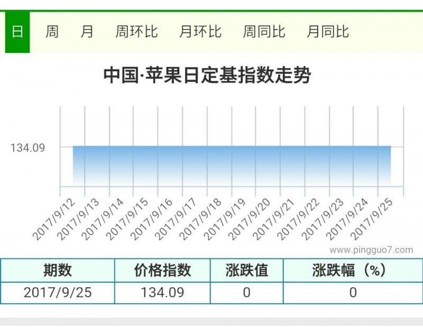Click the 2017/9/19 x-axis date label
The image size is (423, 327).
[x=224, y=219]
